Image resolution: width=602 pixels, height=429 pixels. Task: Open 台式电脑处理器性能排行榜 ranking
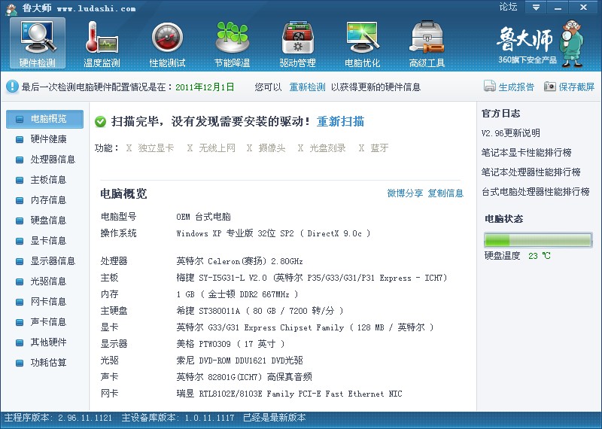536,192
